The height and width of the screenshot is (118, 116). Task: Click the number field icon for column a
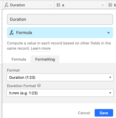coord(58,5)
